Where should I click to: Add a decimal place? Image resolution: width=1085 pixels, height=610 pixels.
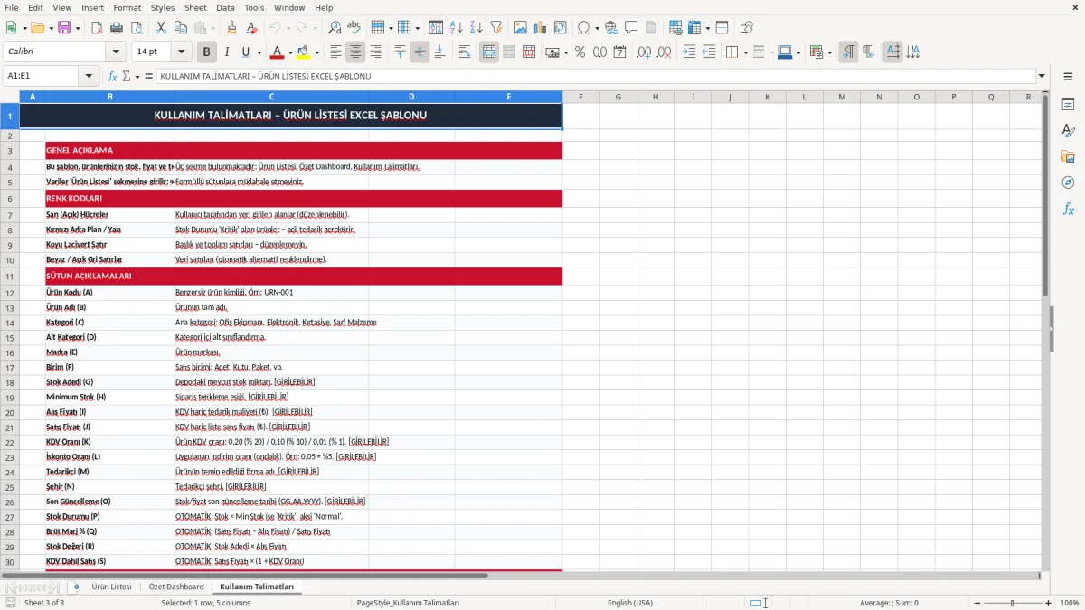pyautogui.click(x=645, y=52)
